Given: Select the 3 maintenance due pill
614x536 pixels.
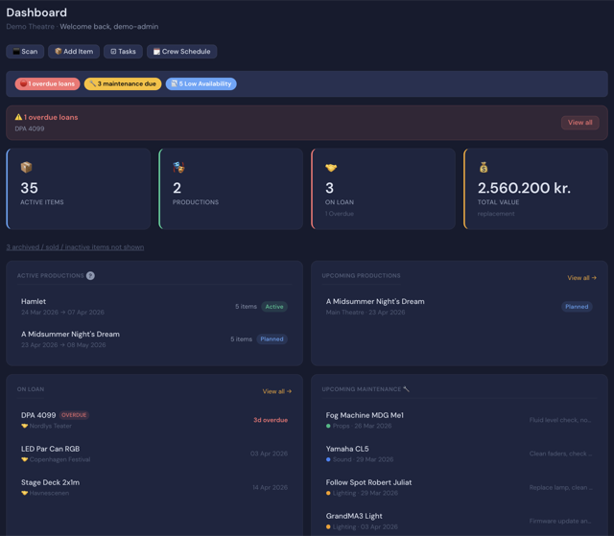Looking at the screenshot, I should (x=123, y=83).
